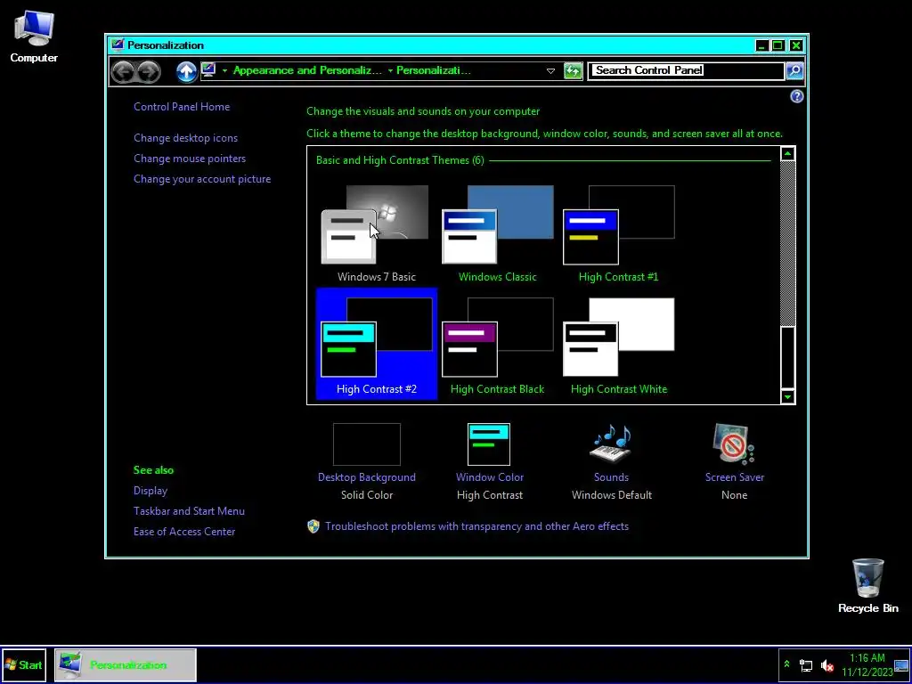Open the taskbar clock showing 1:16 AM

point(867,664)
